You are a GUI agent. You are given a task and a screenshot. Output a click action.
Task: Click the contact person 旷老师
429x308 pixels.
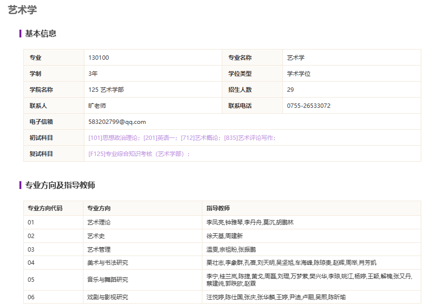coord(97,106)
